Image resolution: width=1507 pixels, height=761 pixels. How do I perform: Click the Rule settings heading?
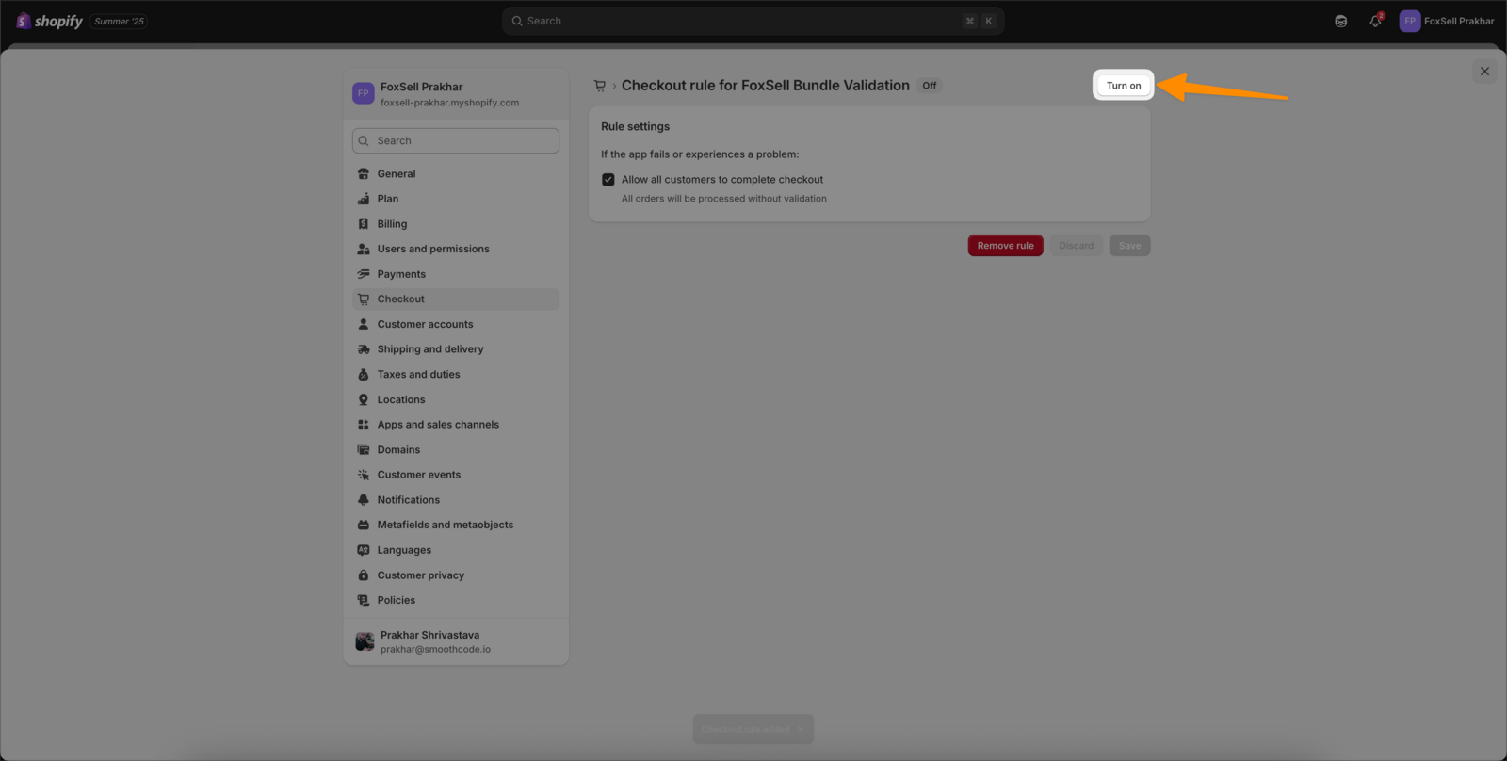(x=636, y=126)
